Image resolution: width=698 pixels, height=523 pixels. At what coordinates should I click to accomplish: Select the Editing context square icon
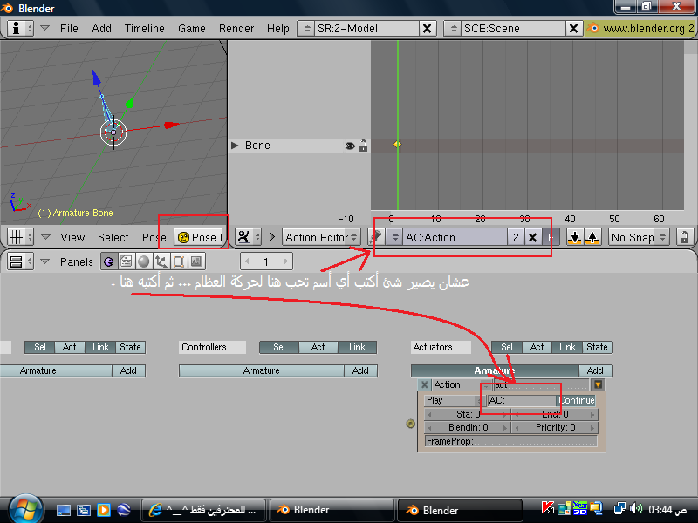(x=179, y=261)
